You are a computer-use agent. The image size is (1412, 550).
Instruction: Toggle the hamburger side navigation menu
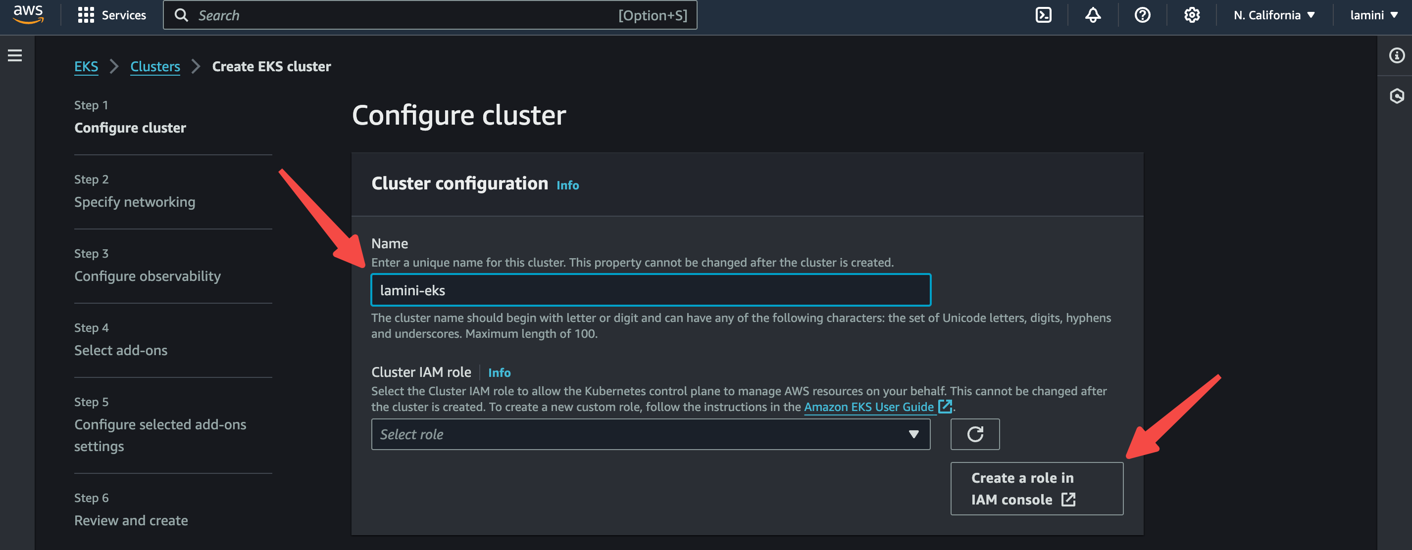[15, 55]
